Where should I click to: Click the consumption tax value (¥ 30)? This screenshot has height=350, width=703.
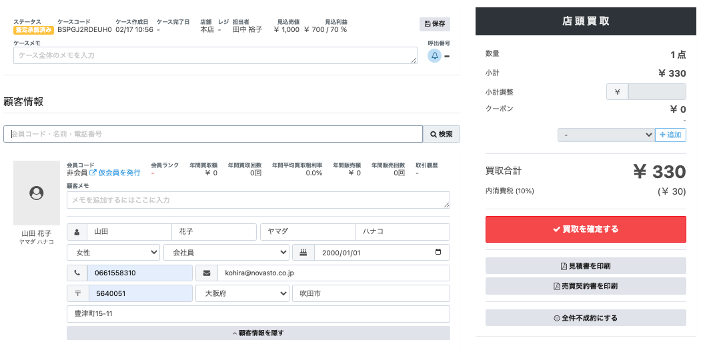(672, 192)
